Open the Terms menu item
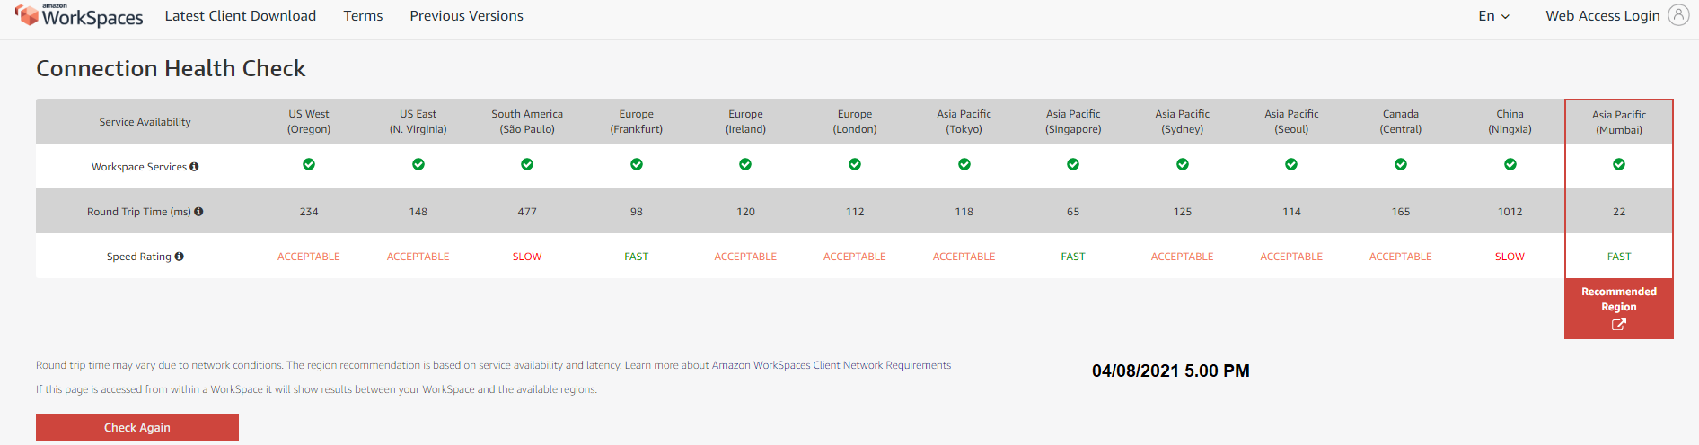The image size is (1699, 445). (x=363, y=16)
